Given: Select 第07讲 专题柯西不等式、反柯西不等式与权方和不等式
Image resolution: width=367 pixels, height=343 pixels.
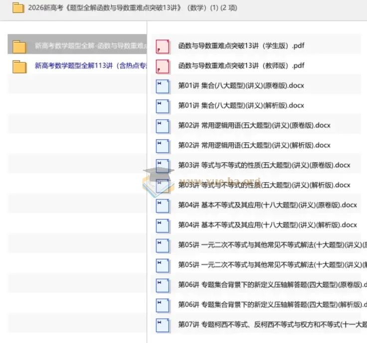Looking at the screenshot, I should (272, 324).
